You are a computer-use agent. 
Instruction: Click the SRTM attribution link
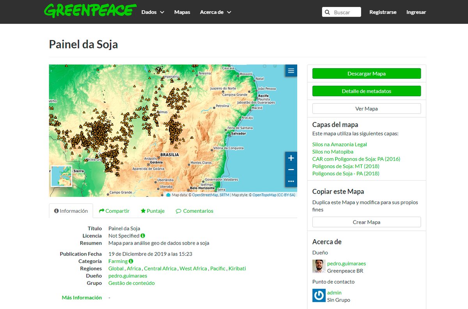[x=224, y=195]
